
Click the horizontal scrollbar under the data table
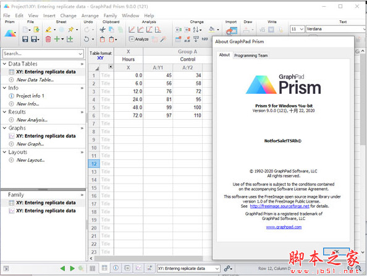pos(148,258)
